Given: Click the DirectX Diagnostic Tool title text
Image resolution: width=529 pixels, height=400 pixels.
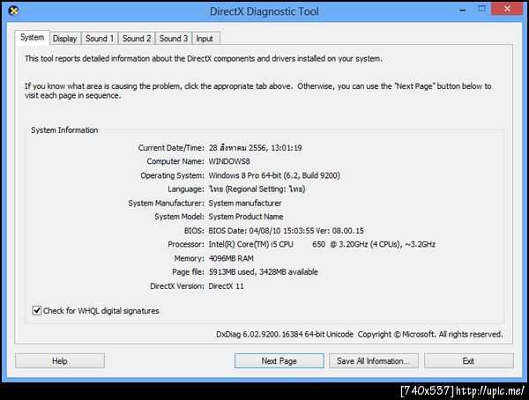Looking at the screenshot, I should [x=264, y=11].
